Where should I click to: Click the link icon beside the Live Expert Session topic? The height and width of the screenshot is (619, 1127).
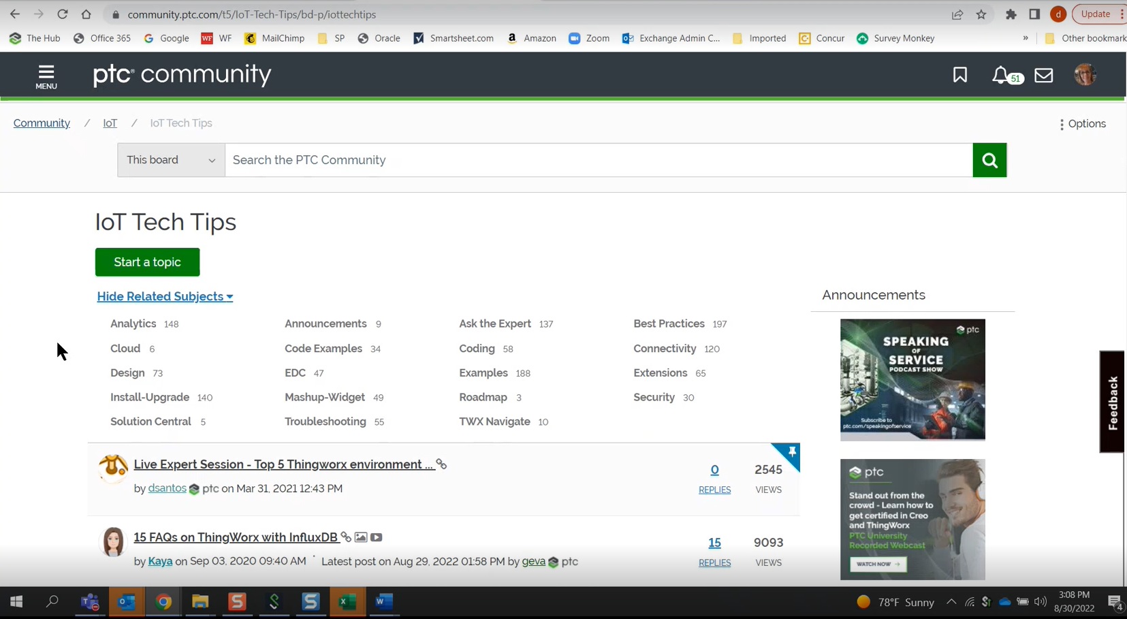pyautogui.click(x=441, y=464)
